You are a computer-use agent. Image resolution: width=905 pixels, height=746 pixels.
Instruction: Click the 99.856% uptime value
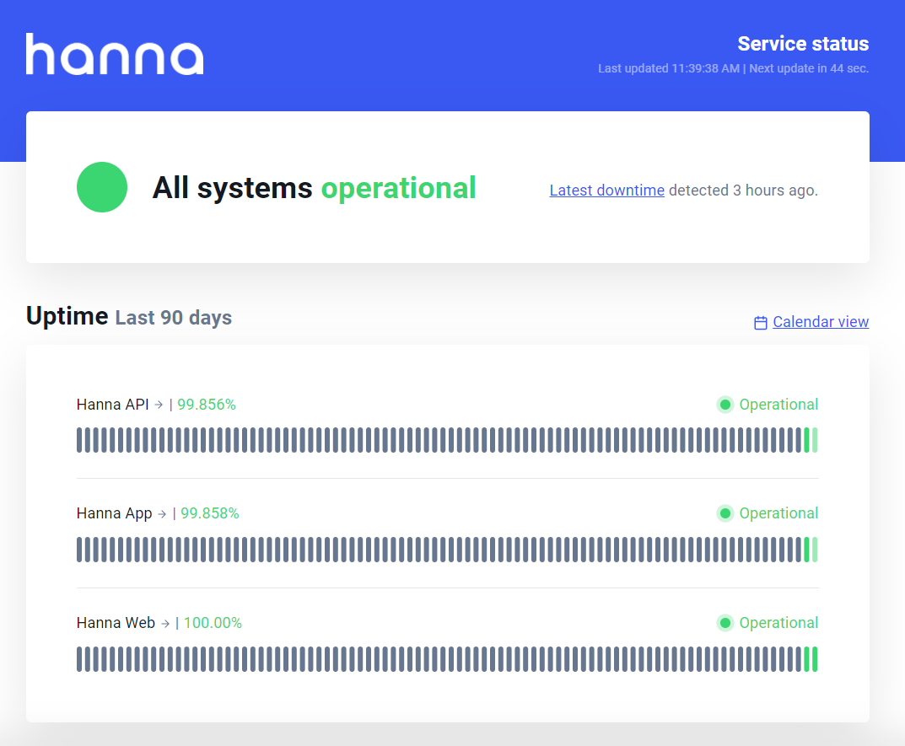coord(207,405)
